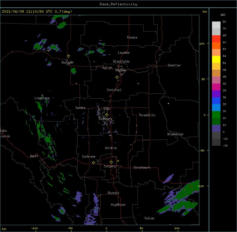
Task: Select the light gray 70-80 dBZ swatch
Action: coord(216,25)
